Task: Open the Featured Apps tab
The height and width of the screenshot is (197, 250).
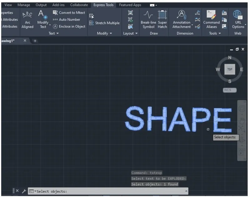Action: [x=130, y=5]
